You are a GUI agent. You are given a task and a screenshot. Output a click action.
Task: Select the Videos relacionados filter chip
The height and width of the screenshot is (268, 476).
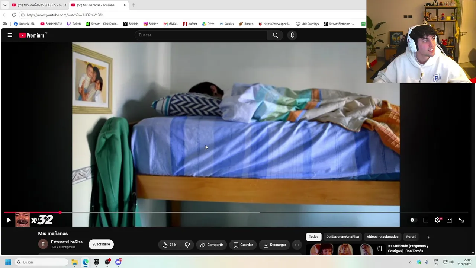[x=382, y=237]
